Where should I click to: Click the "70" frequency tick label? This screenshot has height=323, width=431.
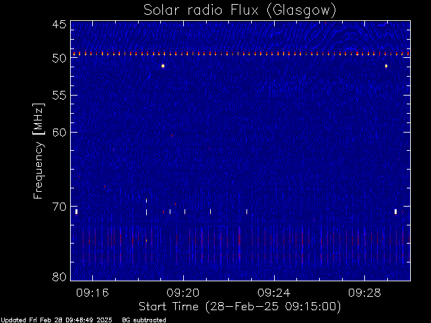(59, 207)
